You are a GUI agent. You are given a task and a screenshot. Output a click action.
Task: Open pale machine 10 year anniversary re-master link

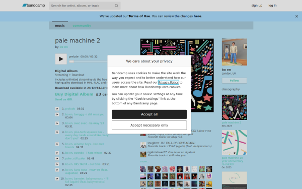coord(232,161)
